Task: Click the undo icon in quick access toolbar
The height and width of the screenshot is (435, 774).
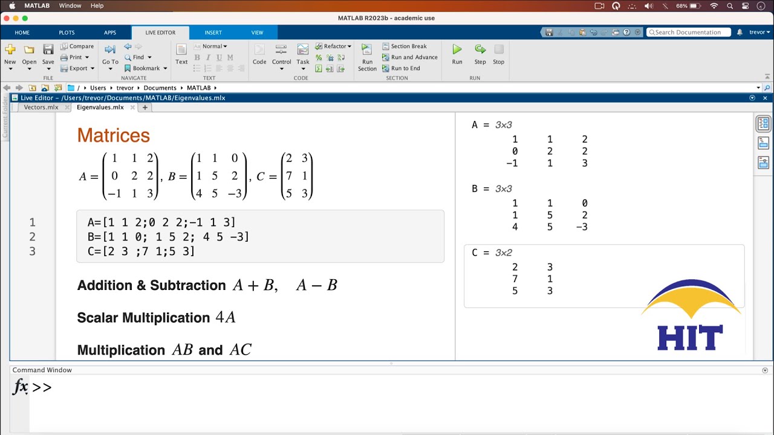Action: 593,33
